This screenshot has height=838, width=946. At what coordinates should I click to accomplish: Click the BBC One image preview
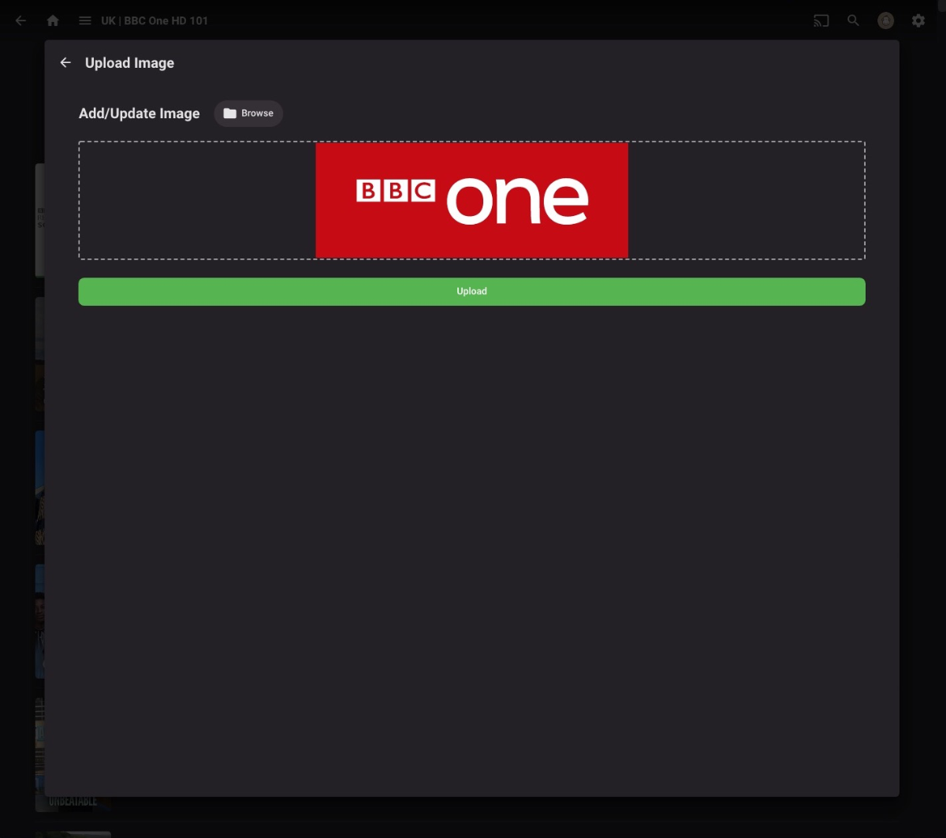[x=471, y=200]
